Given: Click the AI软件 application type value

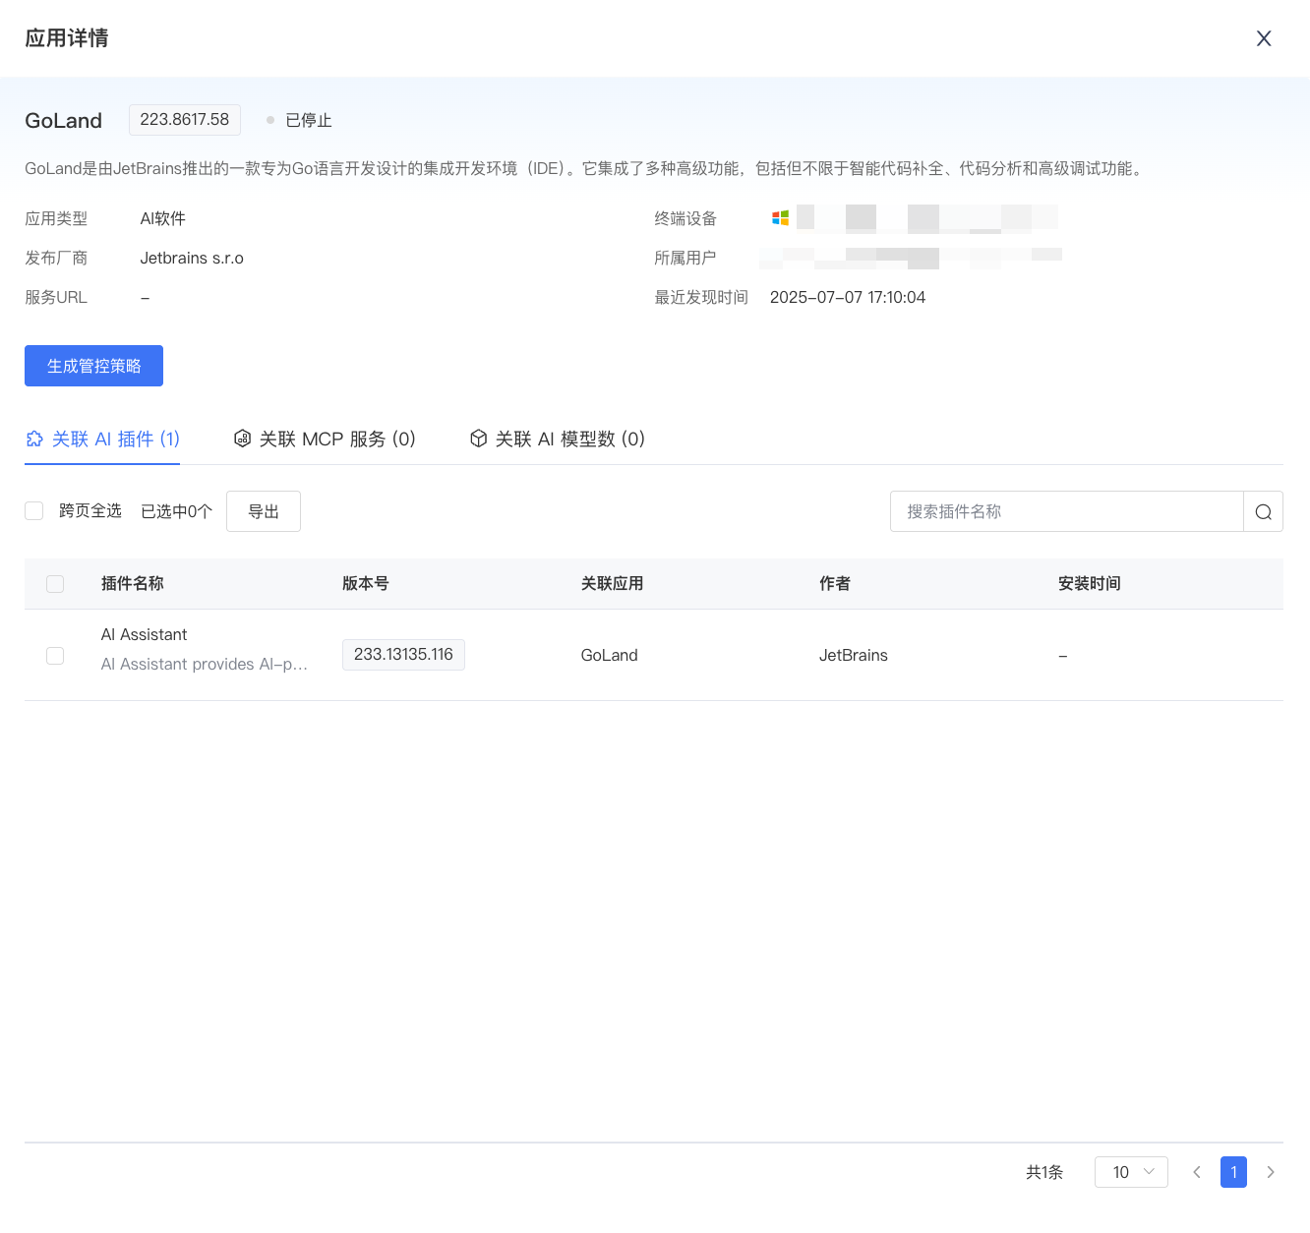Looking at the screenshot, I should 162,219.
